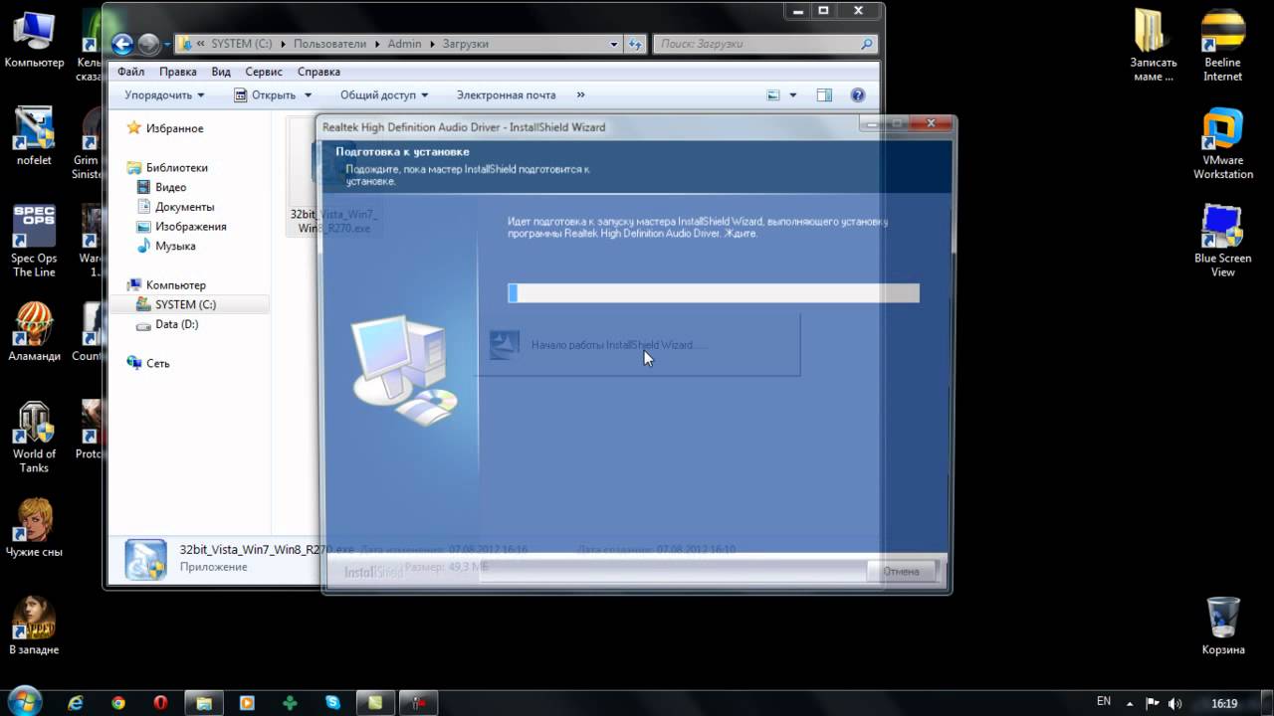Open the Справка menu
This screenshot has width=1274, height=716.
tap(318, 72)
